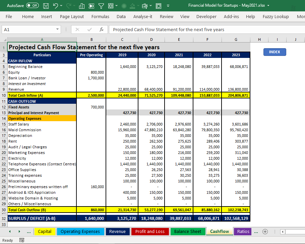The height and width of the screenshot is (244, 305).
Task: Click the Enter checkmark in formula bar
Action: pos(89,29)
